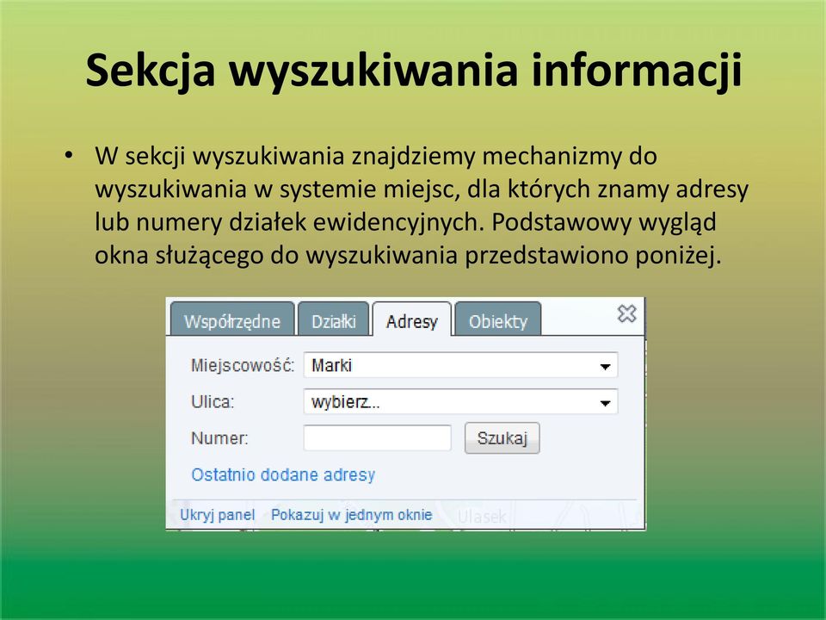Switch to the Obiekty tab
Image resolution: width=826 pixels, height=620 pixels.
pos(498,319)
